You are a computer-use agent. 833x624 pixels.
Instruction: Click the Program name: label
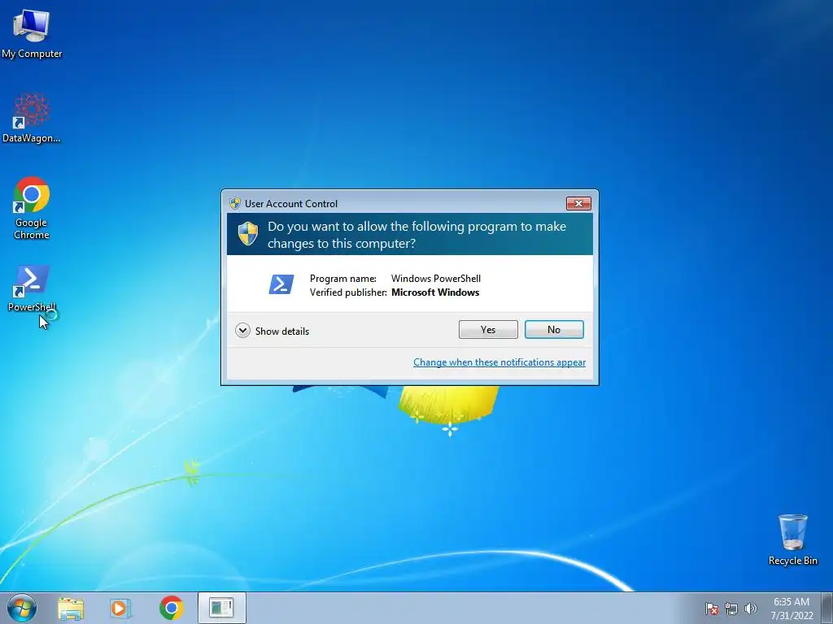[343, 279]
